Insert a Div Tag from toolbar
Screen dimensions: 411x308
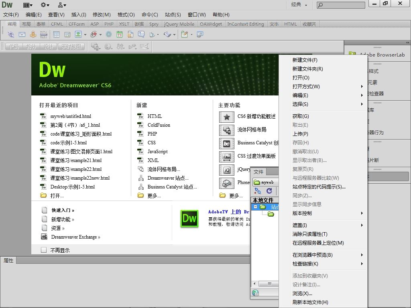[x=67, y=34]
